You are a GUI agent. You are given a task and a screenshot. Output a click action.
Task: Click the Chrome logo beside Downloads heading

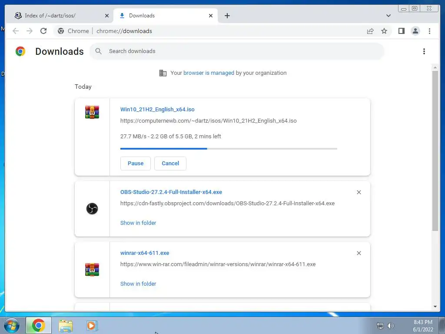click(20, 51)
